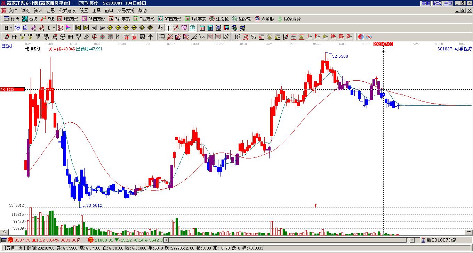Click the 33.6812 low price annotation
The image size is (473, 253).
point(94,205)
